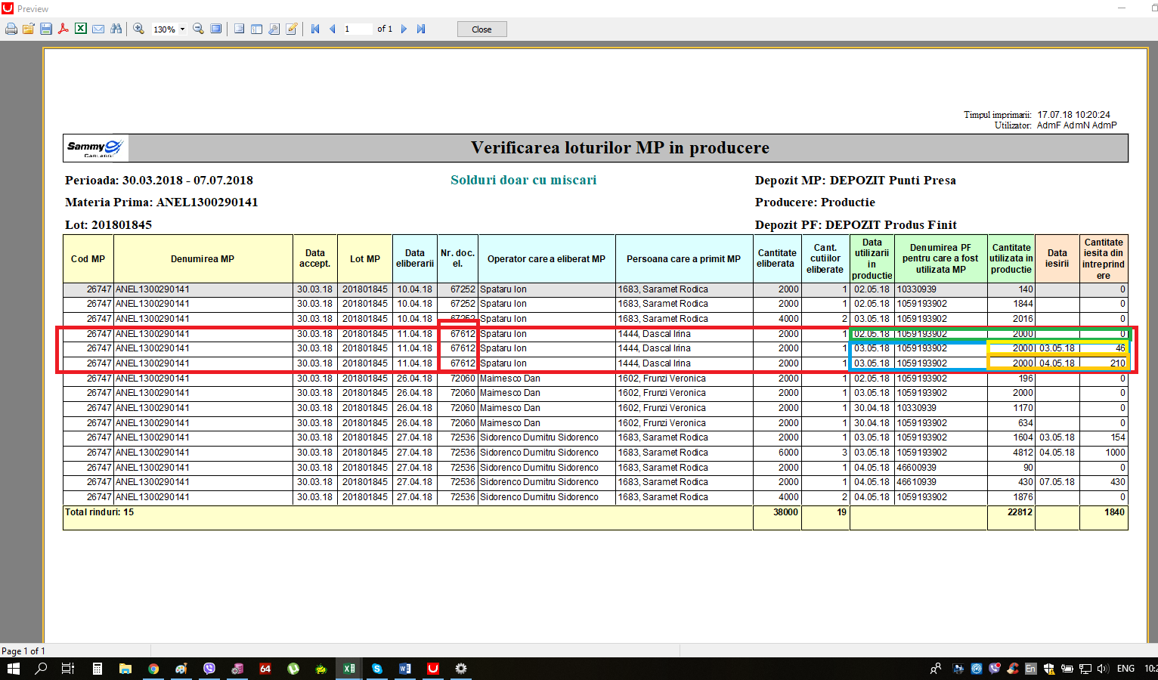
Task: Click the 'Total rinduri: 15' footer cell
Action: pos(407,518)
